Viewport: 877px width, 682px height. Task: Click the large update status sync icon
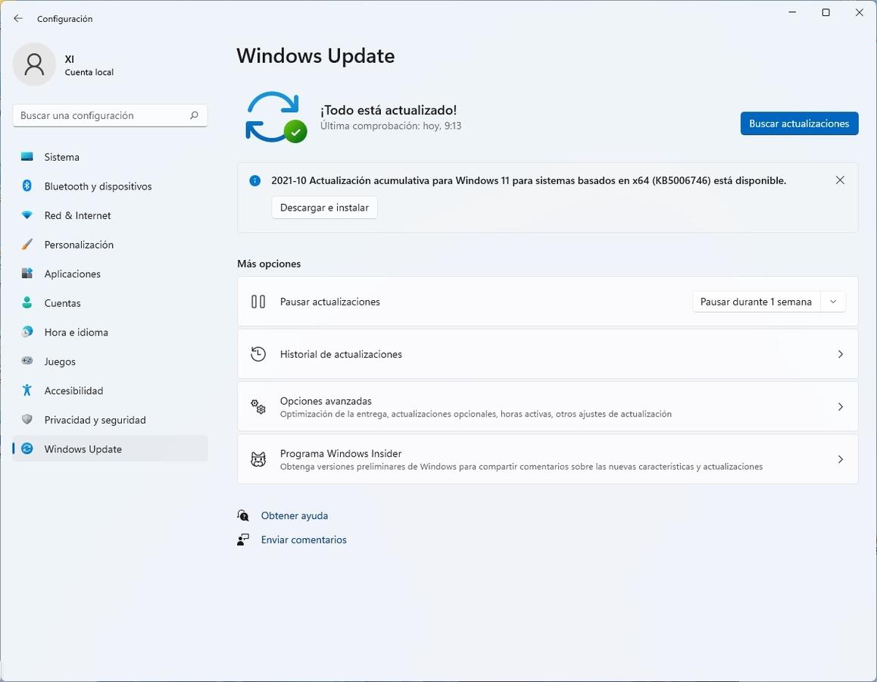pyautogui.click(x=276, y=117)
